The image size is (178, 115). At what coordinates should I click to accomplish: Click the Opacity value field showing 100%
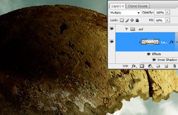(160, 12)
